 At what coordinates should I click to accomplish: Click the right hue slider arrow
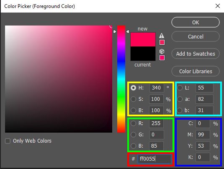coord(128,31)
